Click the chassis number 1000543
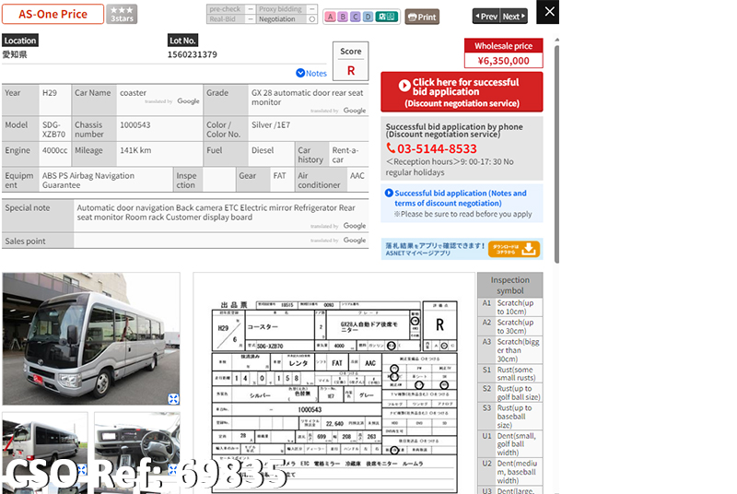 [x=135, y=125]
